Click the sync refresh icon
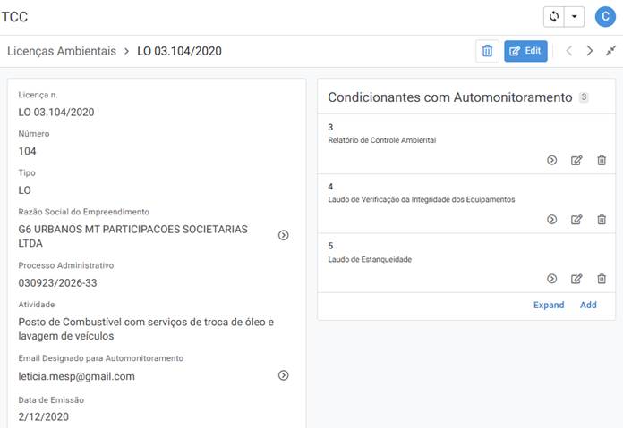The image size is (623, 428). pos(554,17)
